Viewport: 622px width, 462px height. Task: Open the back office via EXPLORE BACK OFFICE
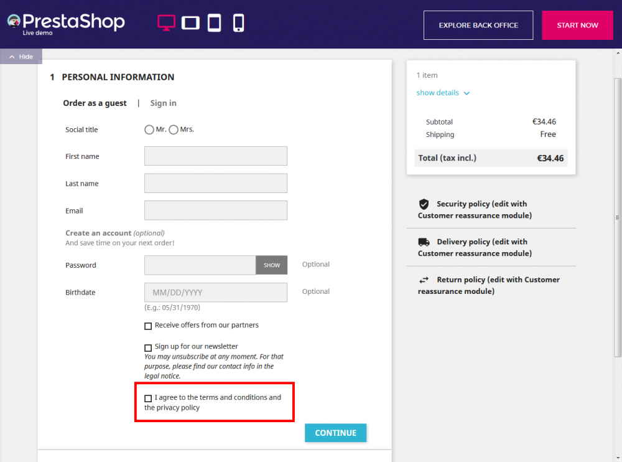click(478, 25)
